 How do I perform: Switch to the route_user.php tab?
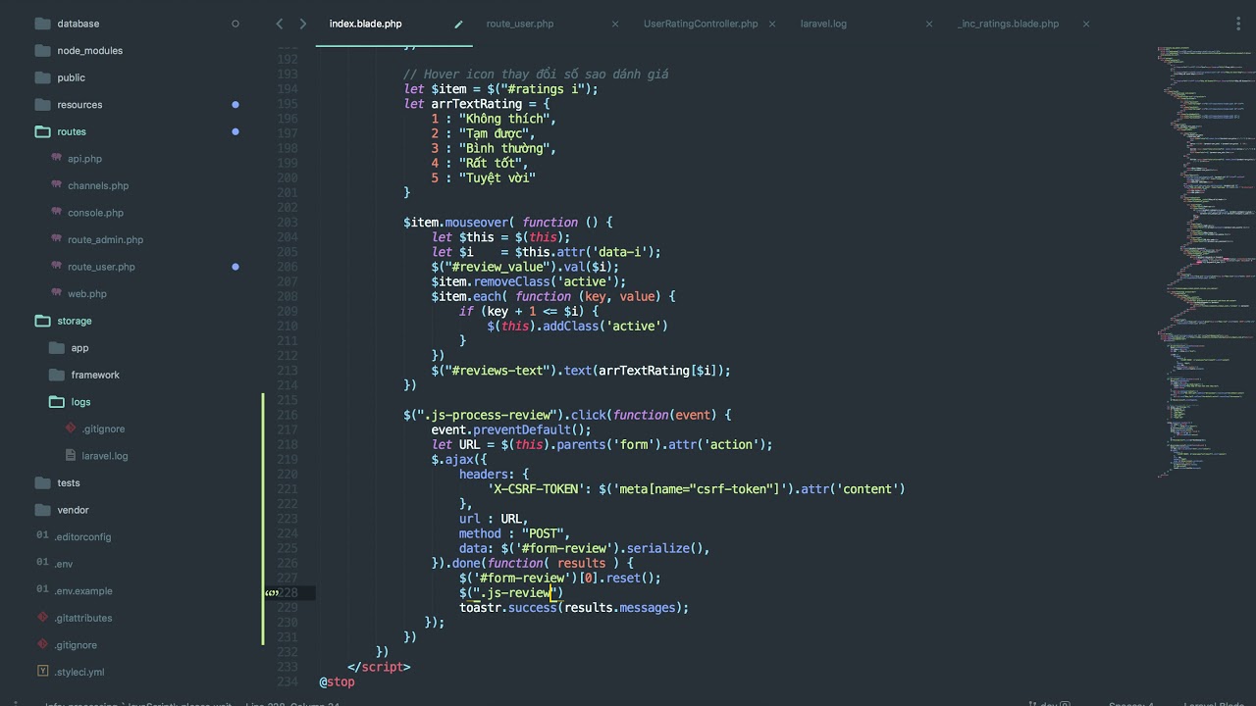point(519,24)
